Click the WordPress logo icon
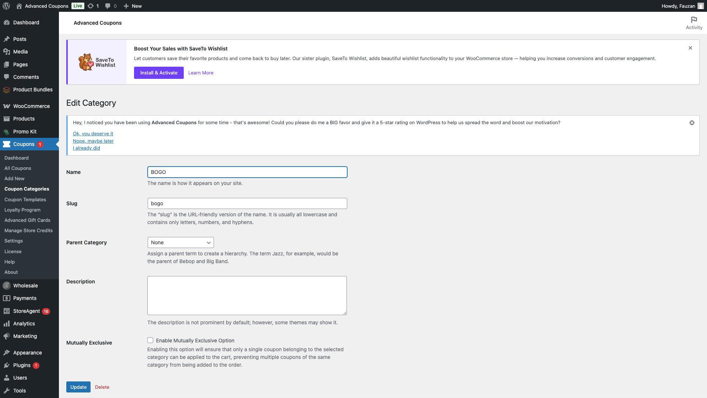This screenshot has width=707, height=398. tap(6, 6)
